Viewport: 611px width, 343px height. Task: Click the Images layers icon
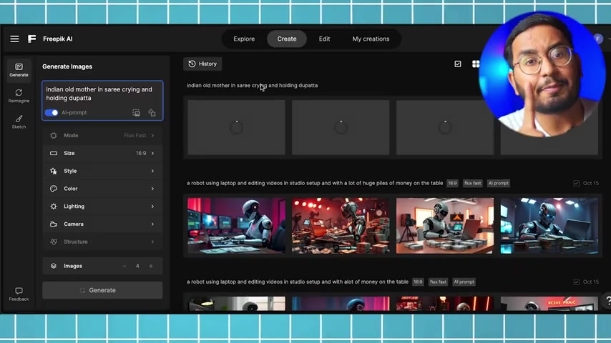(54, 266)
